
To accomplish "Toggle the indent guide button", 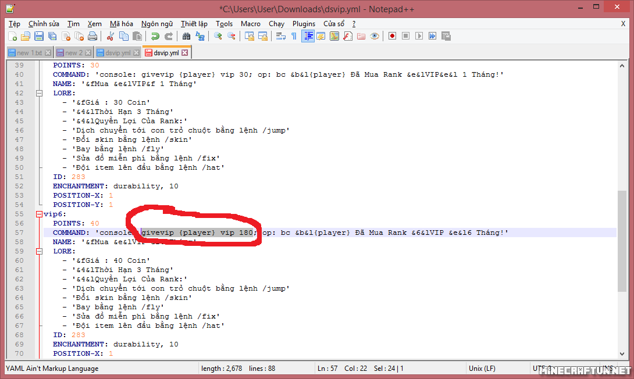I will tap(308, 37).
